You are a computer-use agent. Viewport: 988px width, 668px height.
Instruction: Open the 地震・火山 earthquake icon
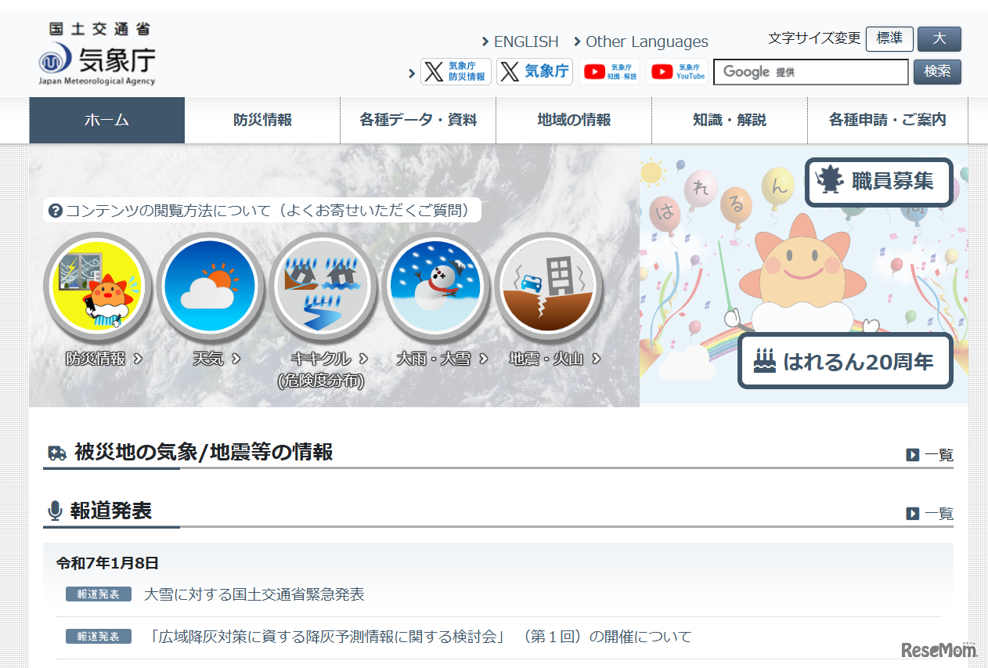(x=548, y=287)
